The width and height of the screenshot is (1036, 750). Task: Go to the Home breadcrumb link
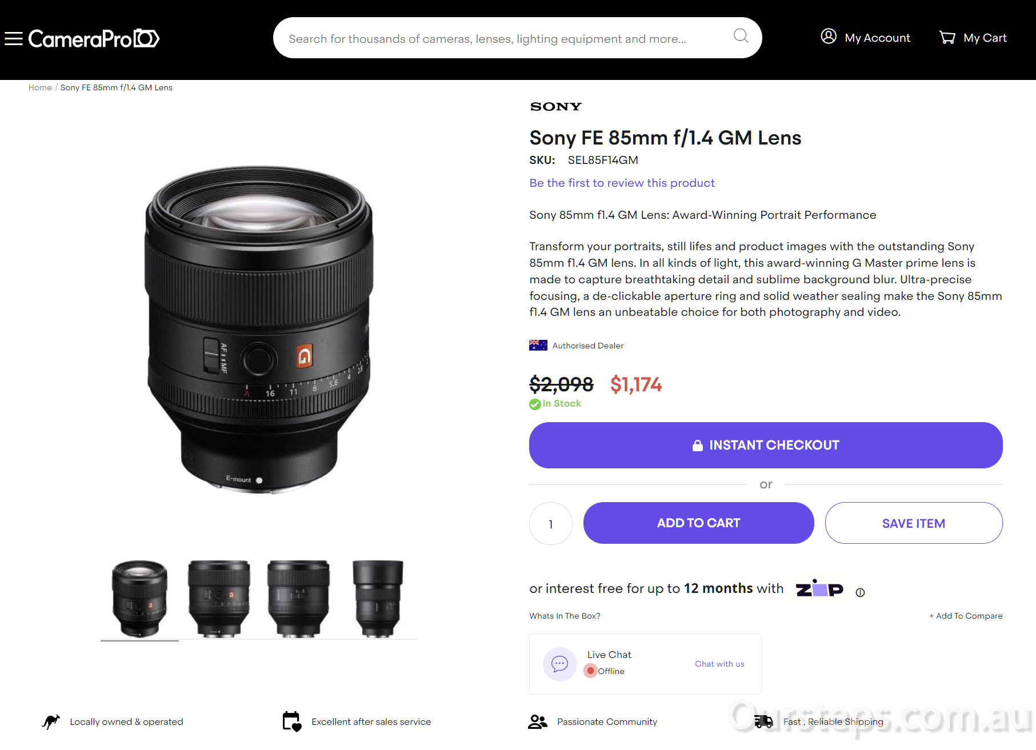(x=40, y=87)
